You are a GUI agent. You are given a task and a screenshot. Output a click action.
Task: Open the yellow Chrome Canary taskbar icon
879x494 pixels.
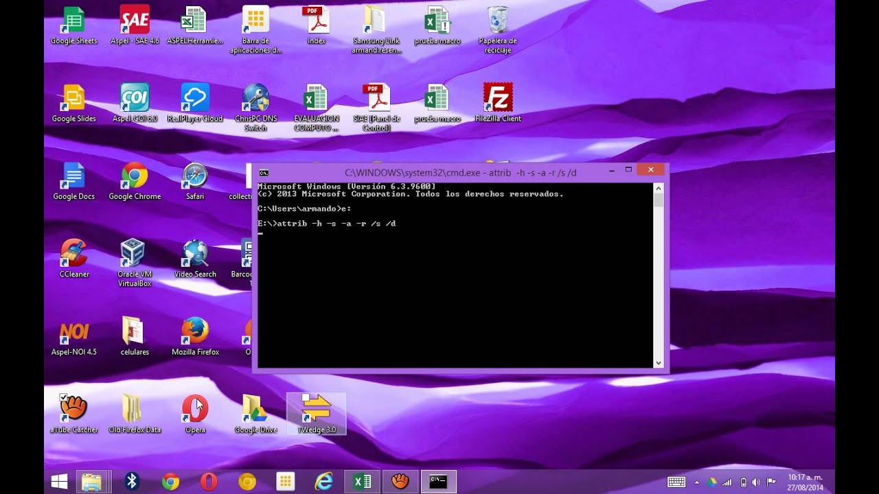coord(247,482)
